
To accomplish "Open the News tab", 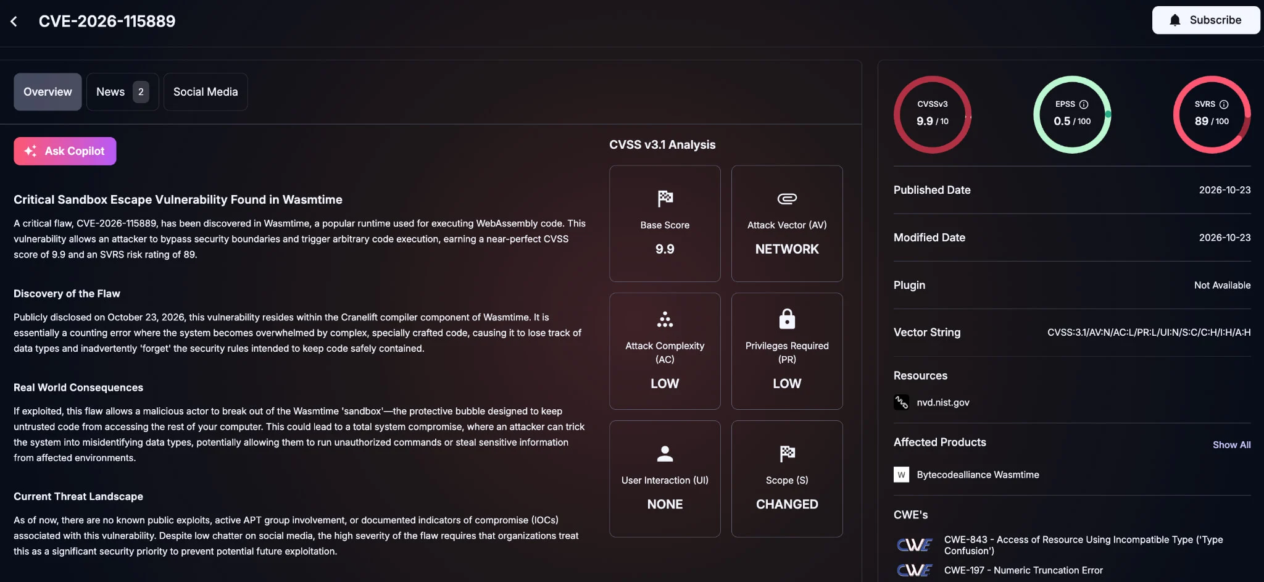I will pos(122,92).
